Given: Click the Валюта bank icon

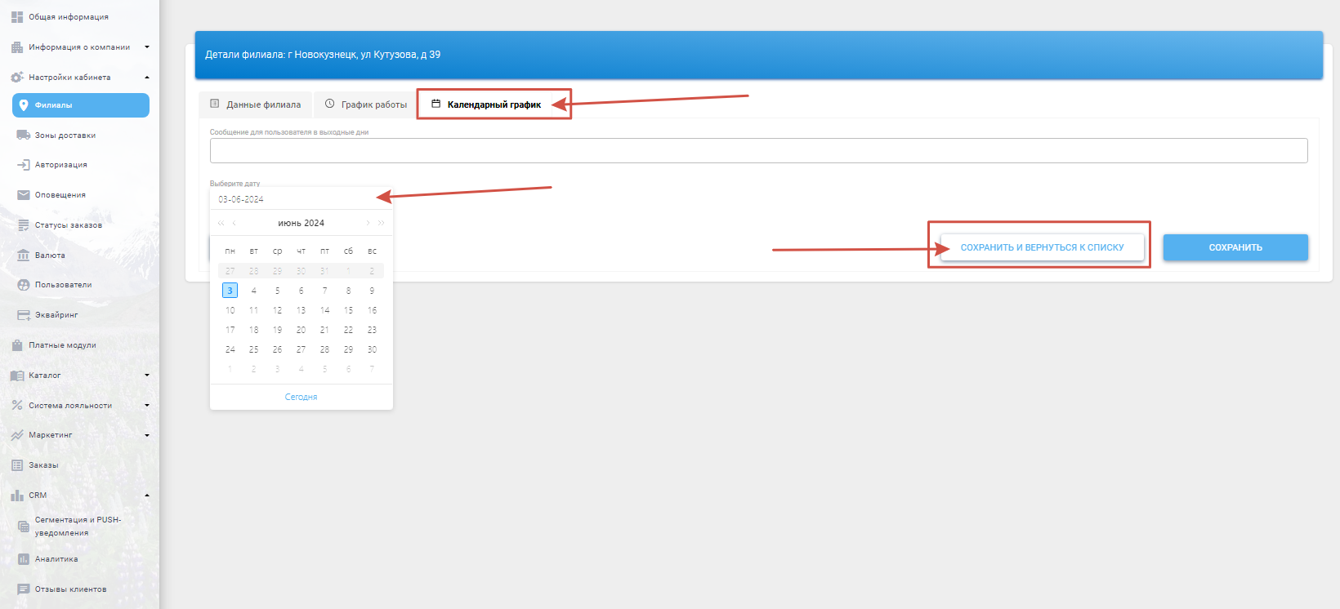Looking at the screenshot, I should tap(23, 256).
